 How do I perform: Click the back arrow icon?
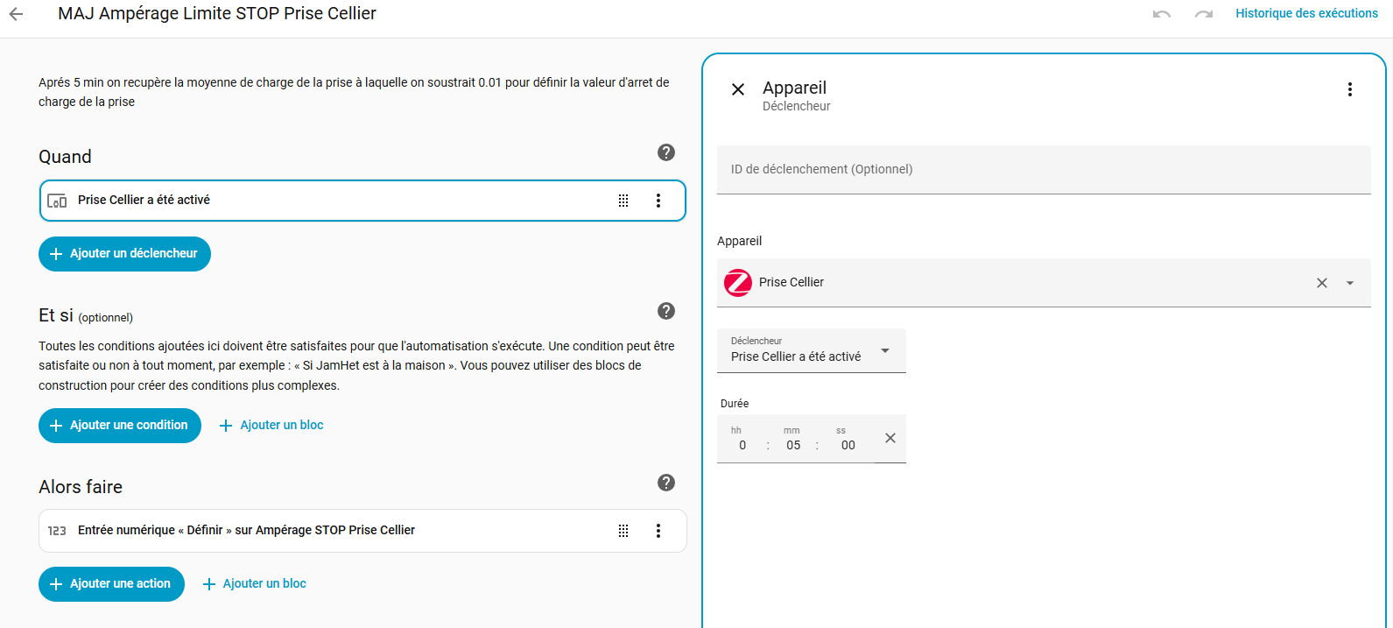[16, 14]
